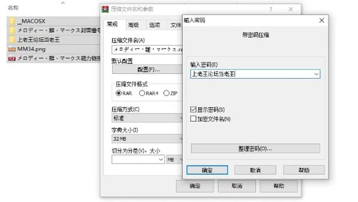Click the MM34.png file icon
358x202 pixels.
[12, 49]
